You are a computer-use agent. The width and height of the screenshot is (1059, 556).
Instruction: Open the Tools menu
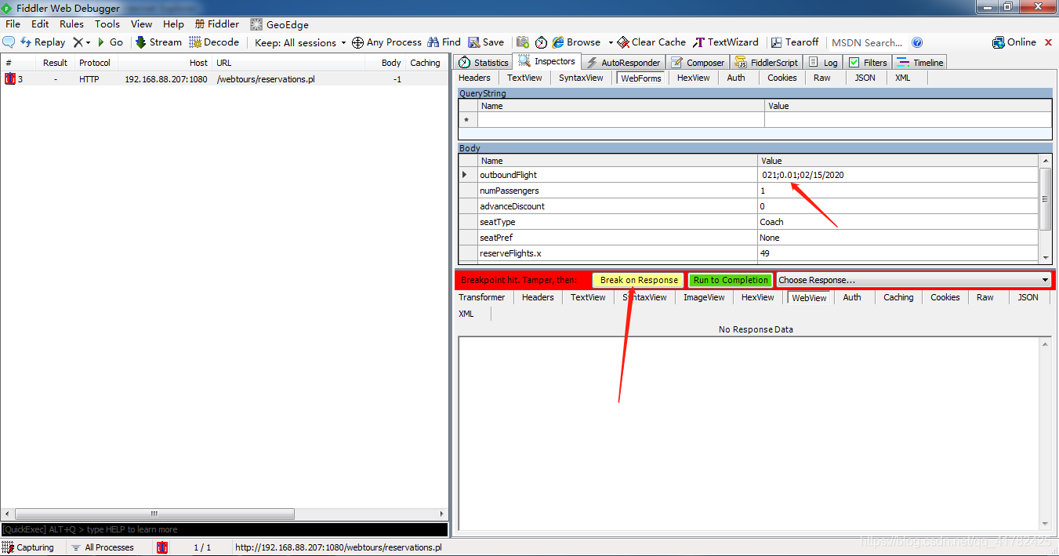coord(107,24)
